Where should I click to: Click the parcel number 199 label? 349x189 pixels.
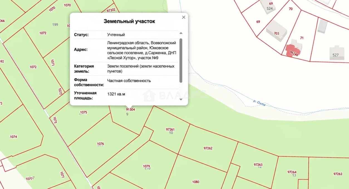[x=55, y=24]
